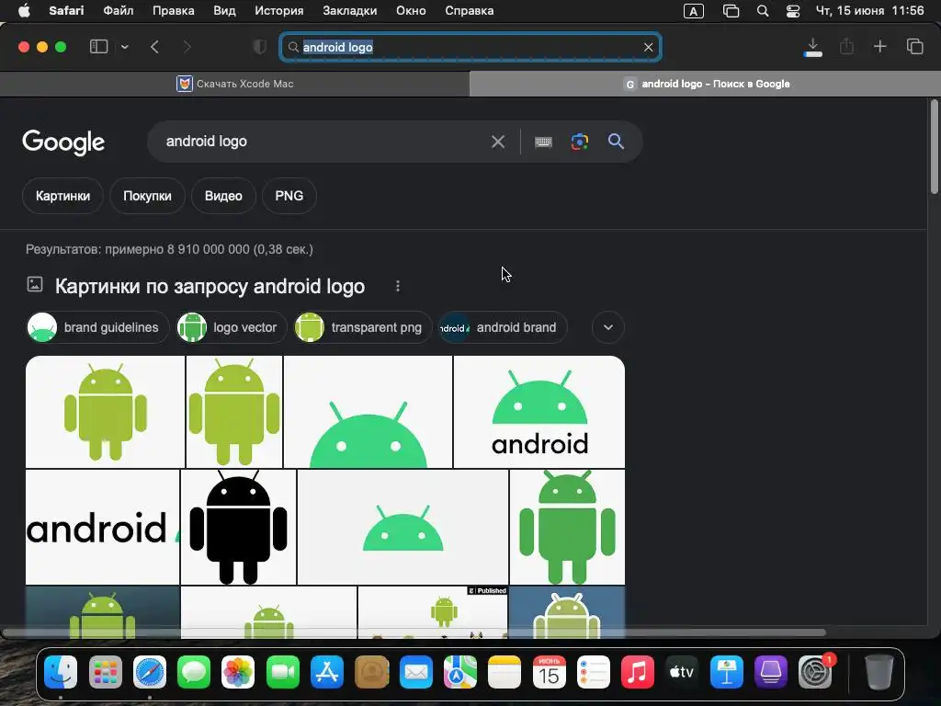
Task: Open Photos from the Dock
Action: [x=238, y=672]
